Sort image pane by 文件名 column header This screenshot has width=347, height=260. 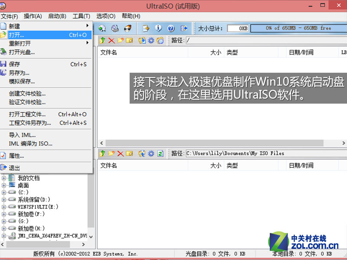tap(143, 52)
